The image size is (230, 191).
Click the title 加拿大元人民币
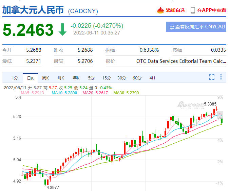[33, 10]
